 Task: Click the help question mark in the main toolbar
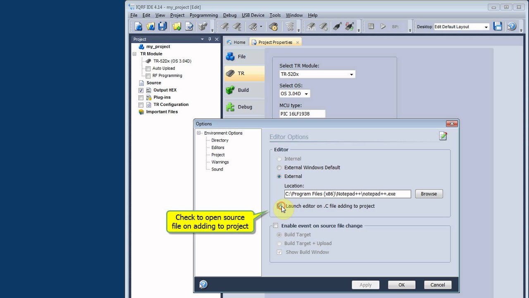[x=512, y=26]
